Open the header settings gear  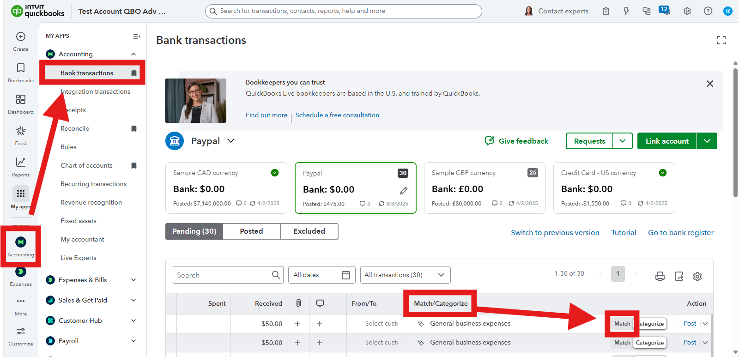pos(687,11)
